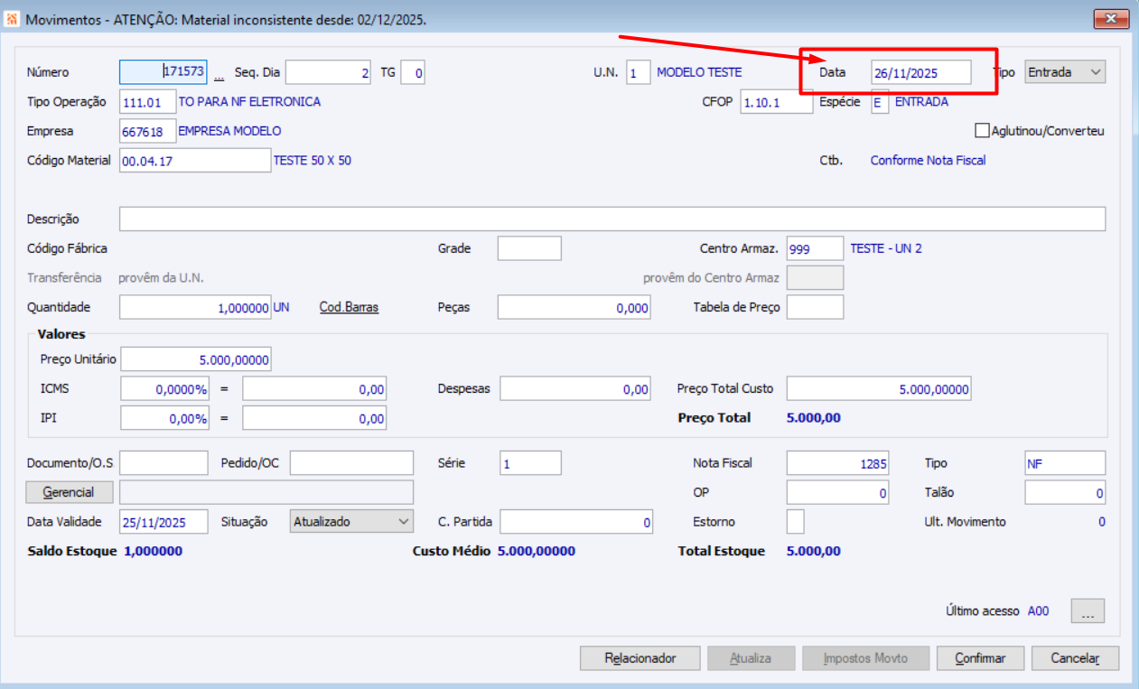Click the 'MODELO TESTE' unit name
This screenshot has height=689, width=1139.
(x=699, y=72)
